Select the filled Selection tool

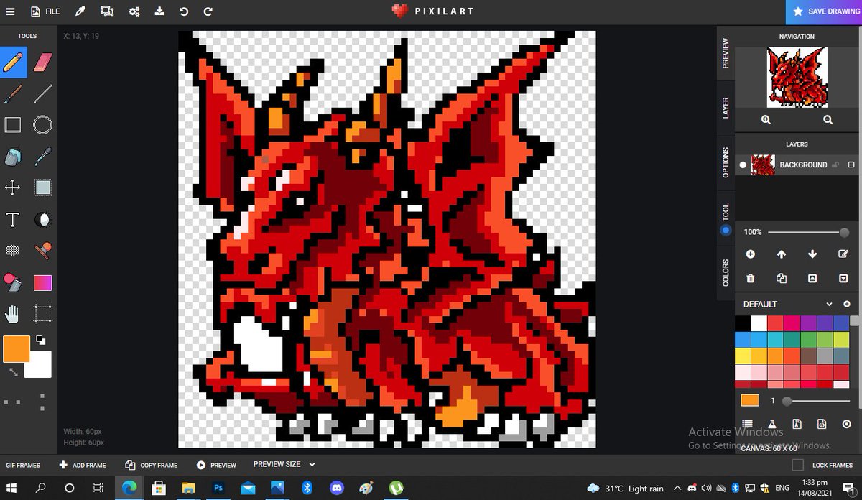[x=43, y=187]
